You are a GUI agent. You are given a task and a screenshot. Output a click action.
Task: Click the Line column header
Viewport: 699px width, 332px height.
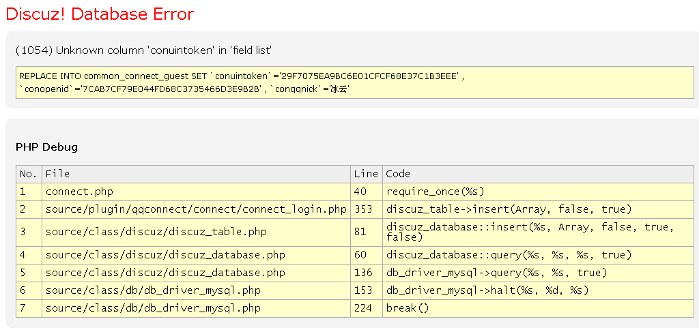click(365, 174)
